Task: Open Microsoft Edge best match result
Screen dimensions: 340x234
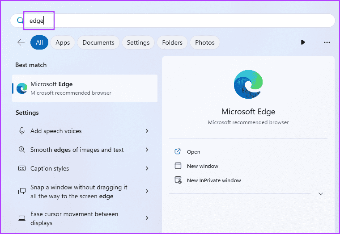Action: (x=85, y=88)
